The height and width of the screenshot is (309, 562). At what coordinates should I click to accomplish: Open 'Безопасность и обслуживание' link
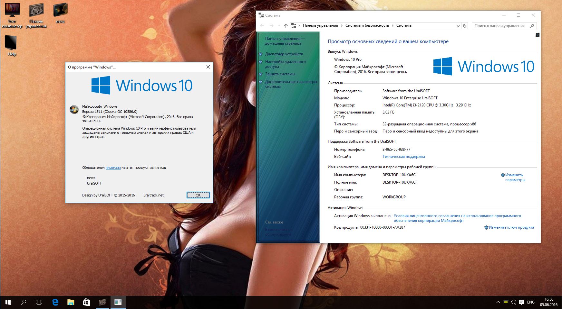[x=279, y=232]
